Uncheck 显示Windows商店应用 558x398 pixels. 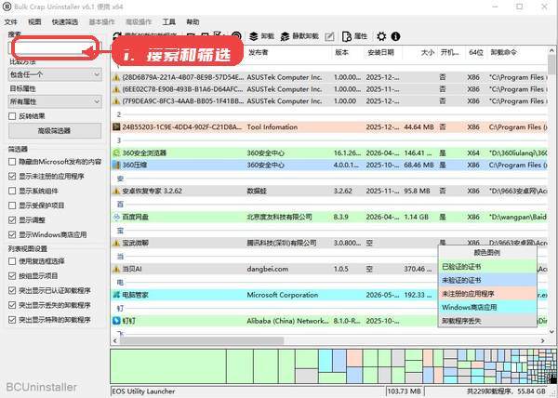click(12, 234)
